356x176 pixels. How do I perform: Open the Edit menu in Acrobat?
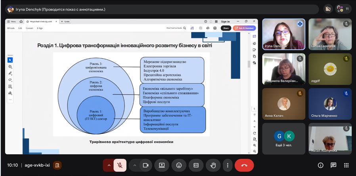20,28
